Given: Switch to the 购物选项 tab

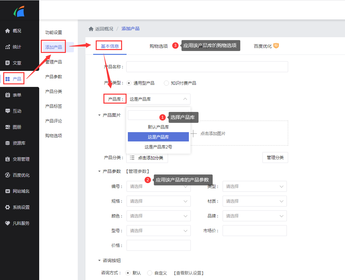Looking at the screenshot, I should [159, 46].
